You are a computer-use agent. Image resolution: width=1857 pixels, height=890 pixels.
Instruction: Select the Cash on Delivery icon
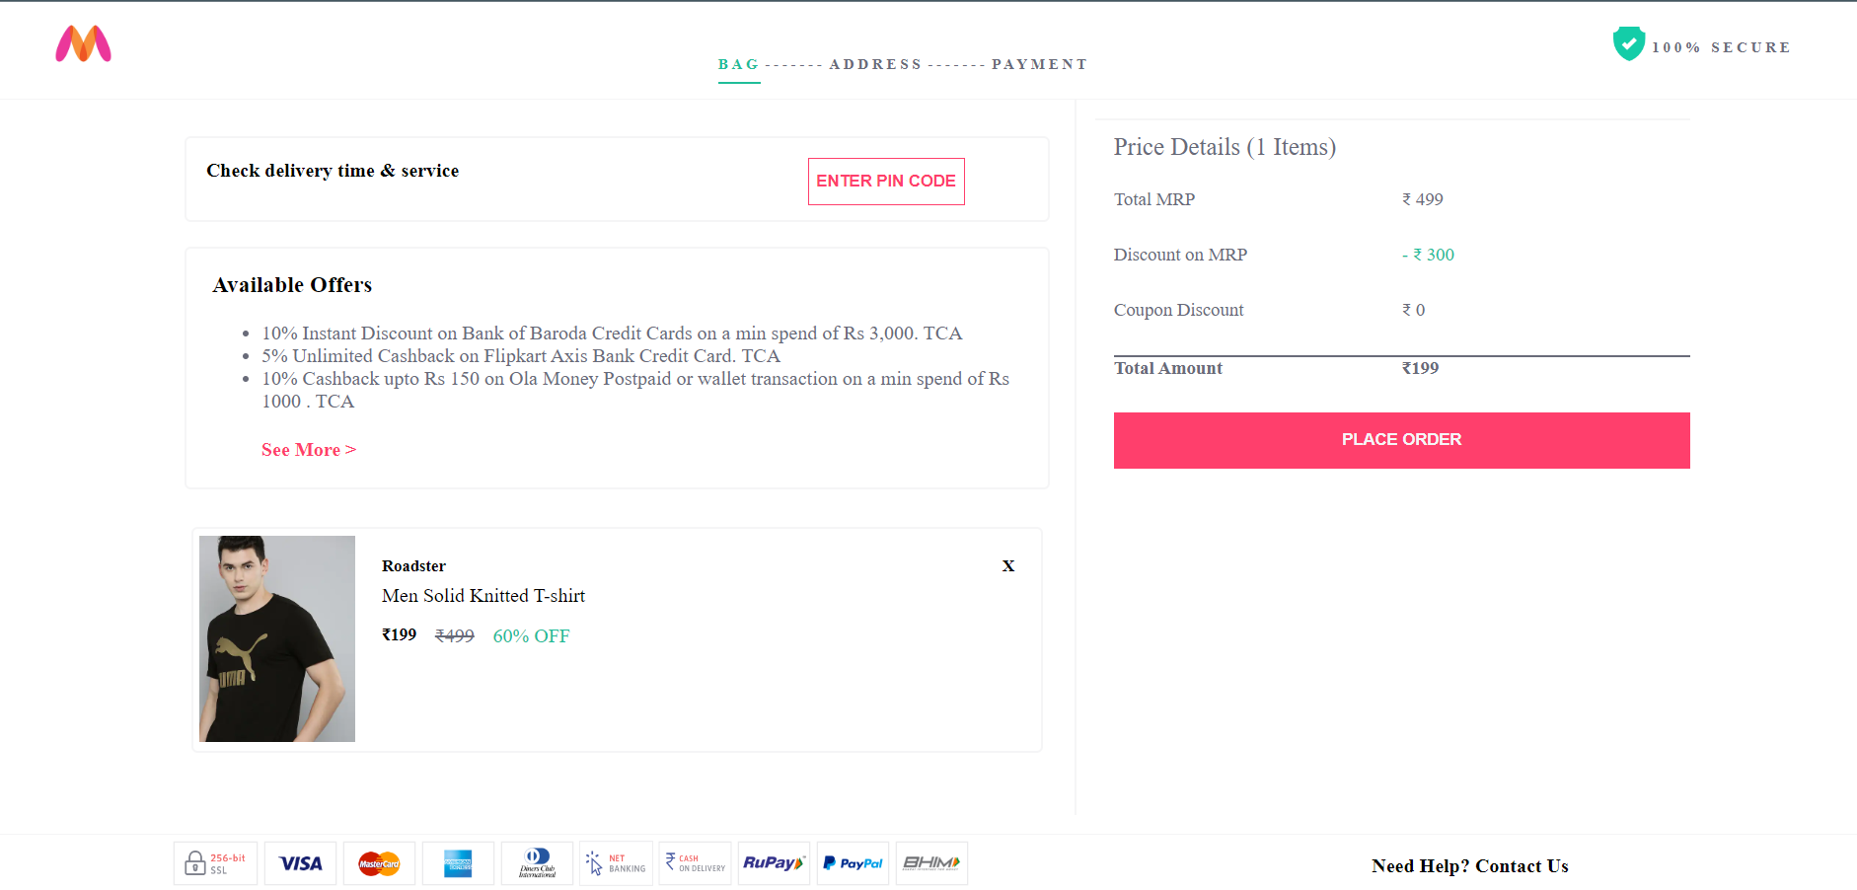(695, 862)
